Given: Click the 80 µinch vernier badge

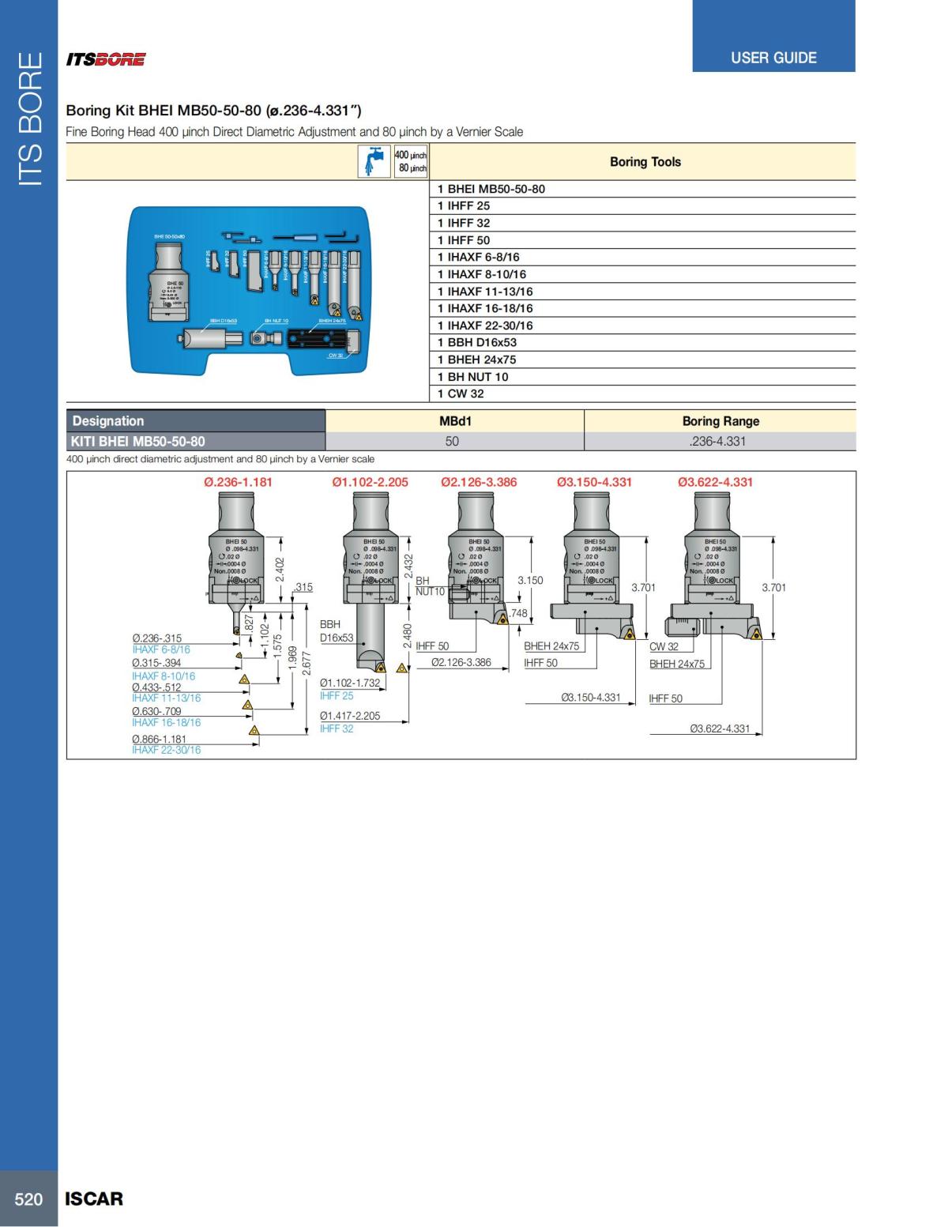Looking at the screenshot, I should click(412, 168).
